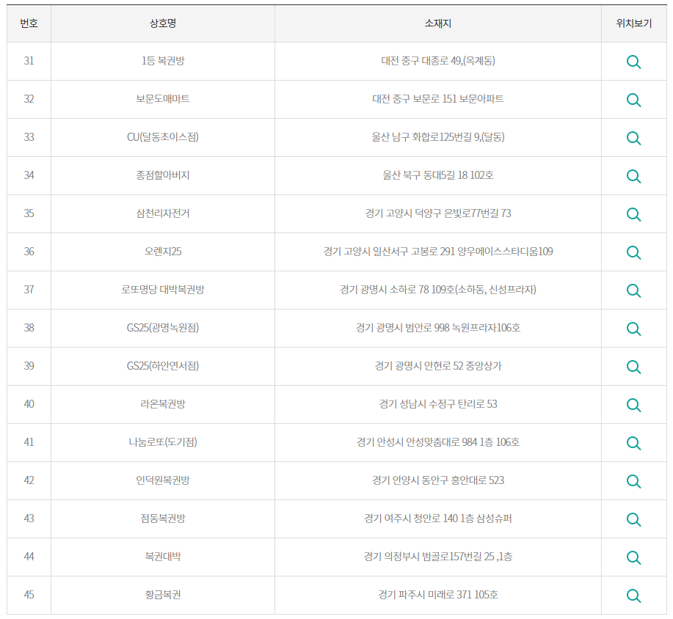Open location view for 보문도매마트
This screenshot has height=619, width=673.
pos(633,100)
